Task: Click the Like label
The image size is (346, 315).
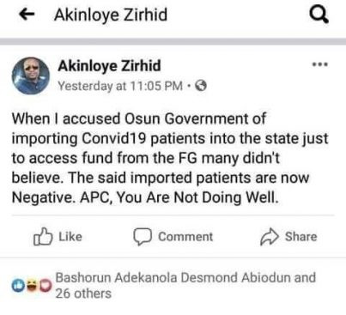Action: click(70, 237)
